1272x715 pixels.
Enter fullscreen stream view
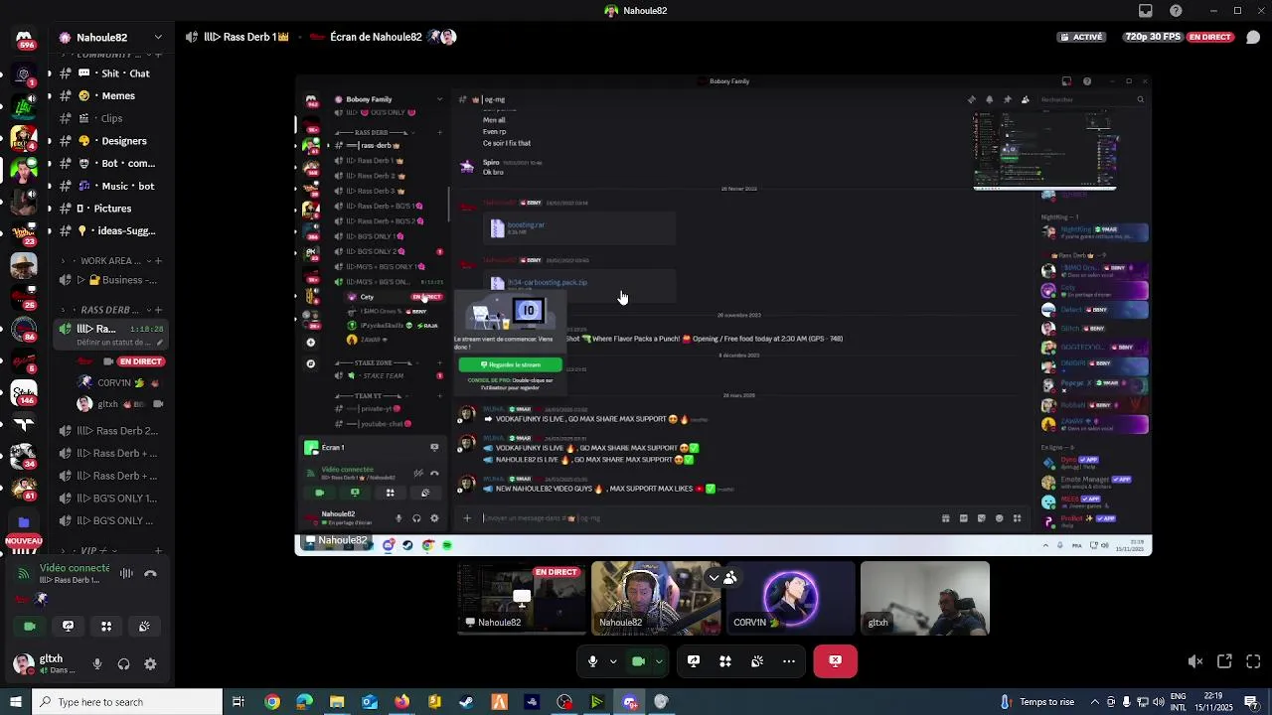tap(1253, 661)
